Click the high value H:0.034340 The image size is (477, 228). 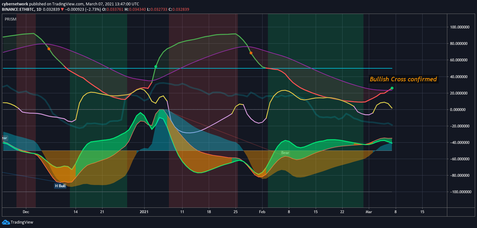click(135, 9)
